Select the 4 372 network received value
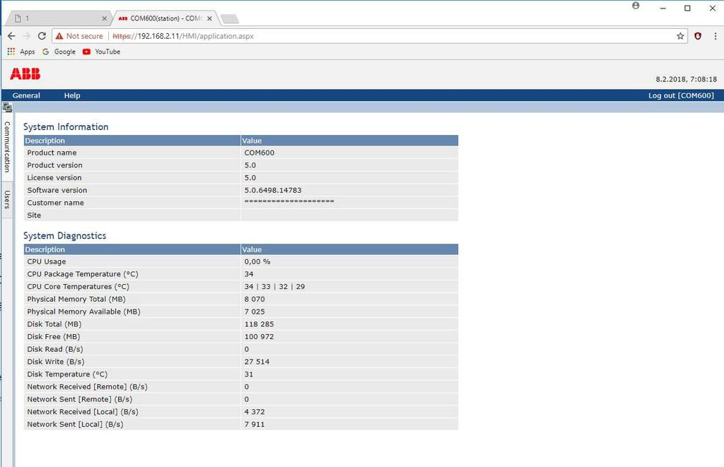Screen dimensions: 724x467 click(255, 412)
